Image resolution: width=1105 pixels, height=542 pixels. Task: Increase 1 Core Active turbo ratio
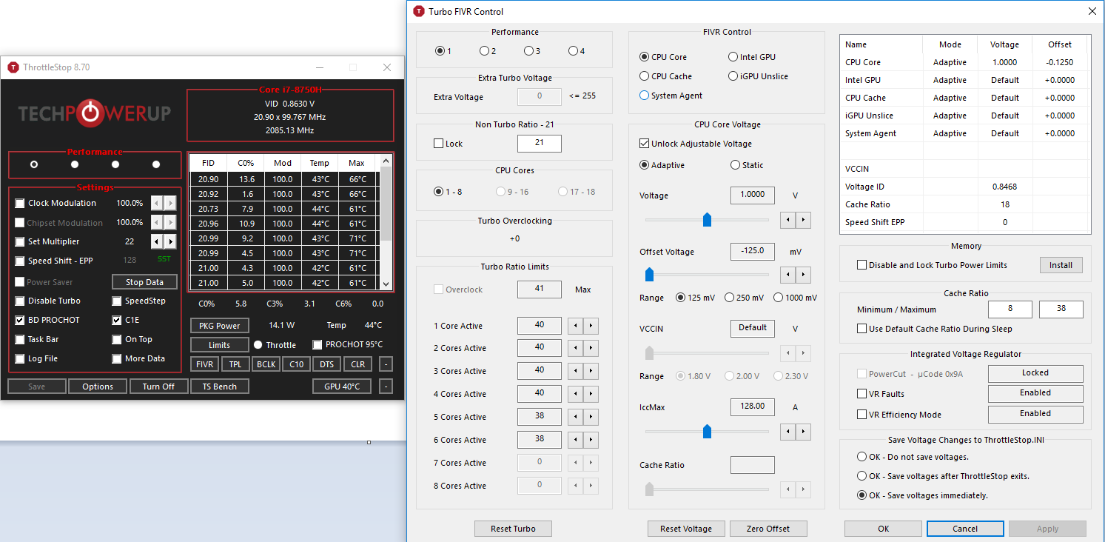point(591,326)
